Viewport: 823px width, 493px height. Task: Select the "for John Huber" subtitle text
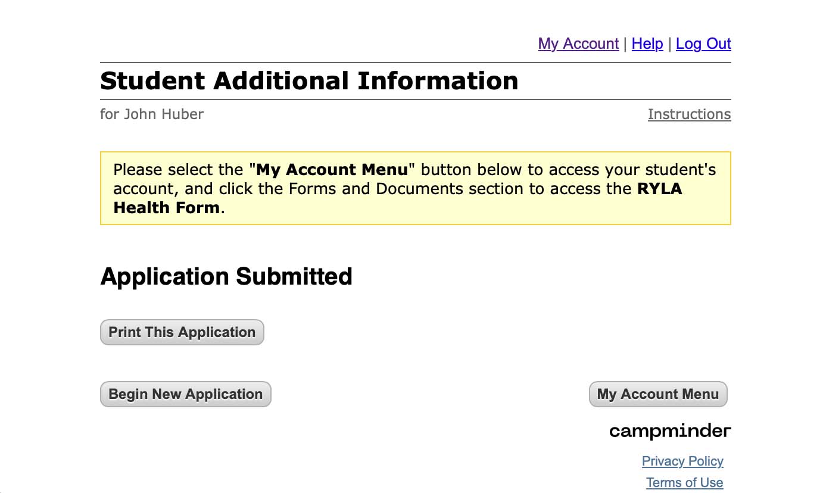(x=152, y=114)
